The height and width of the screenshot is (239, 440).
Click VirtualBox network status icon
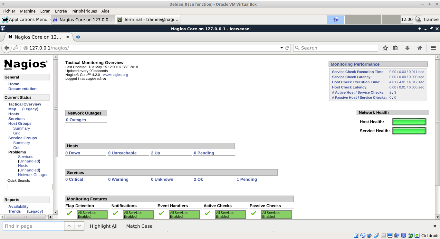[369, 235]
